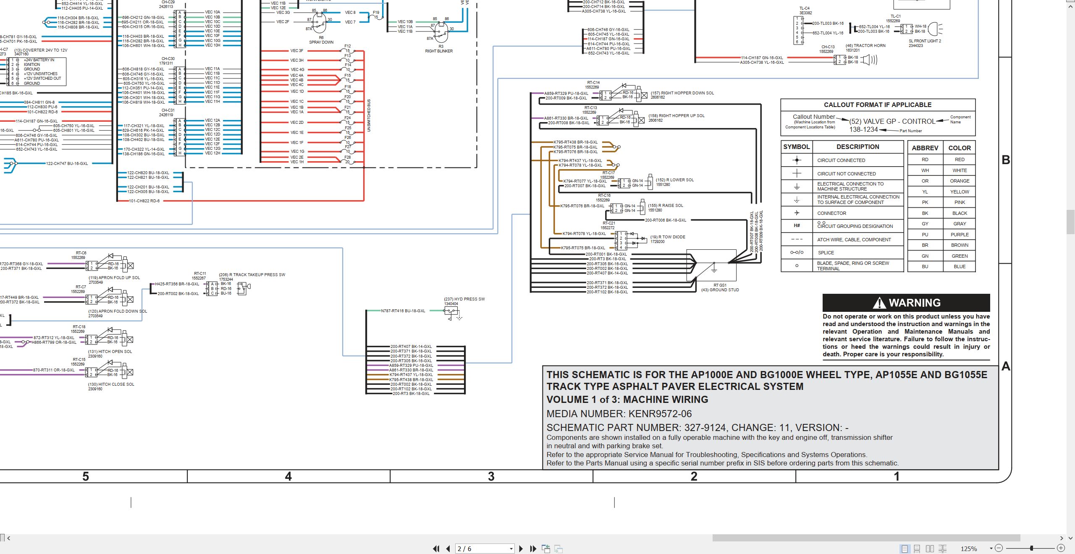The width and height of the screenshot is (1075, 554).
Task: Click the zoom slider handle
Action: [x=1031, y=548]
